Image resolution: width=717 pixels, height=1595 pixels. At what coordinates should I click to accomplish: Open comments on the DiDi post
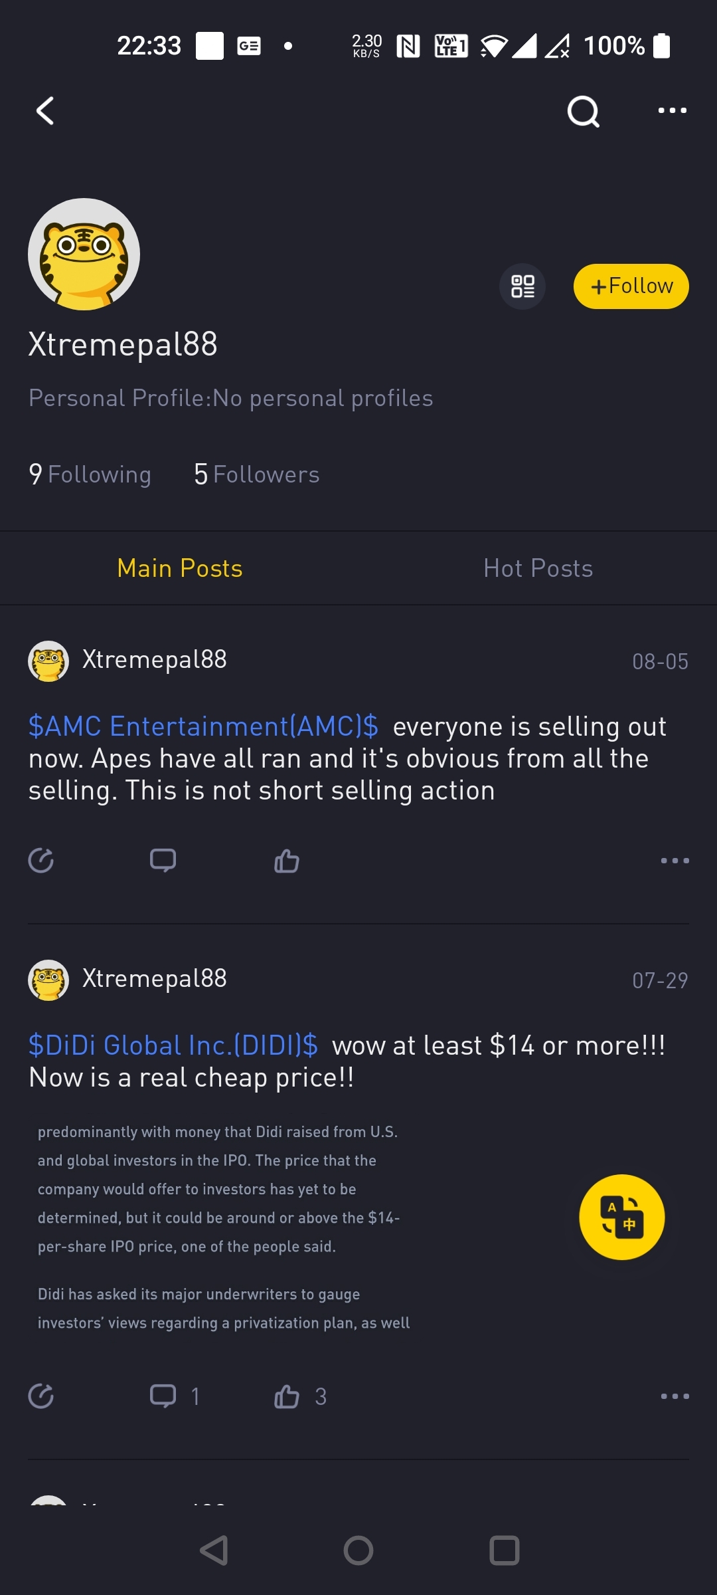163,1396
